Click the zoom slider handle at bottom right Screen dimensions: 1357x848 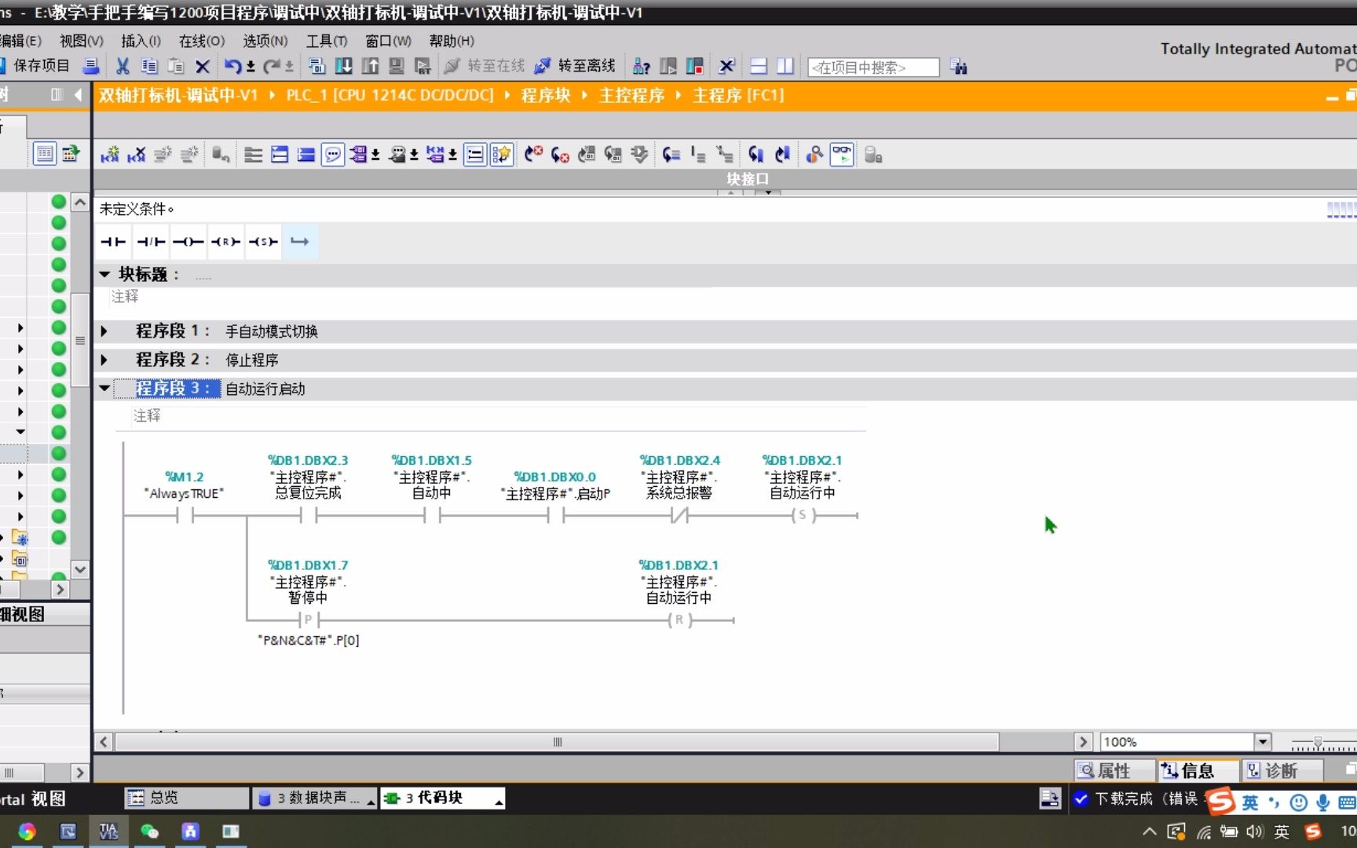pos(1319,742)
